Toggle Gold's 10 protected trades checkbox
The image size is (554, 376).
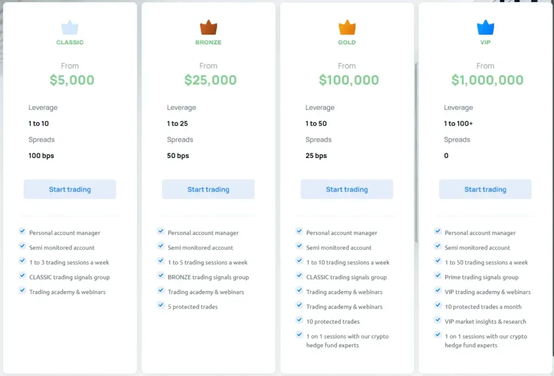click(x=299, y=320)
